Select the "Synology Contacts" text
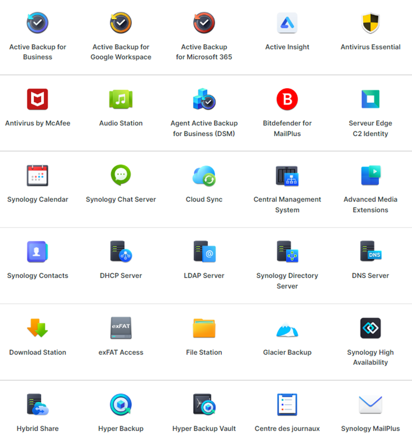Viewport: 412px width, 437px height. (38, 275)
